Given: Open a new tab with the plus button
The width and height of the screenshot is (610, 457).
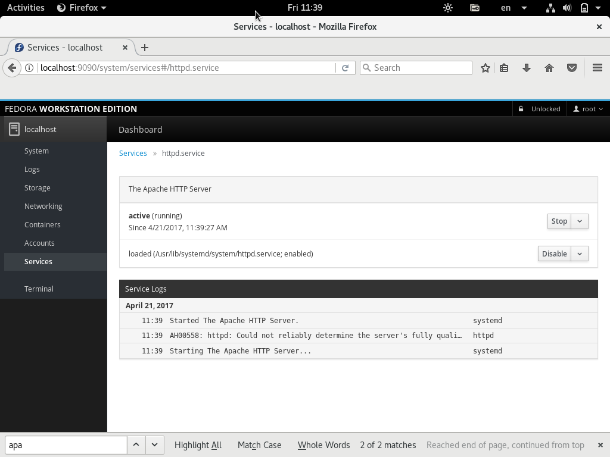Looking at the screenshot, I should pyautogui.click(x=145, y=48).
